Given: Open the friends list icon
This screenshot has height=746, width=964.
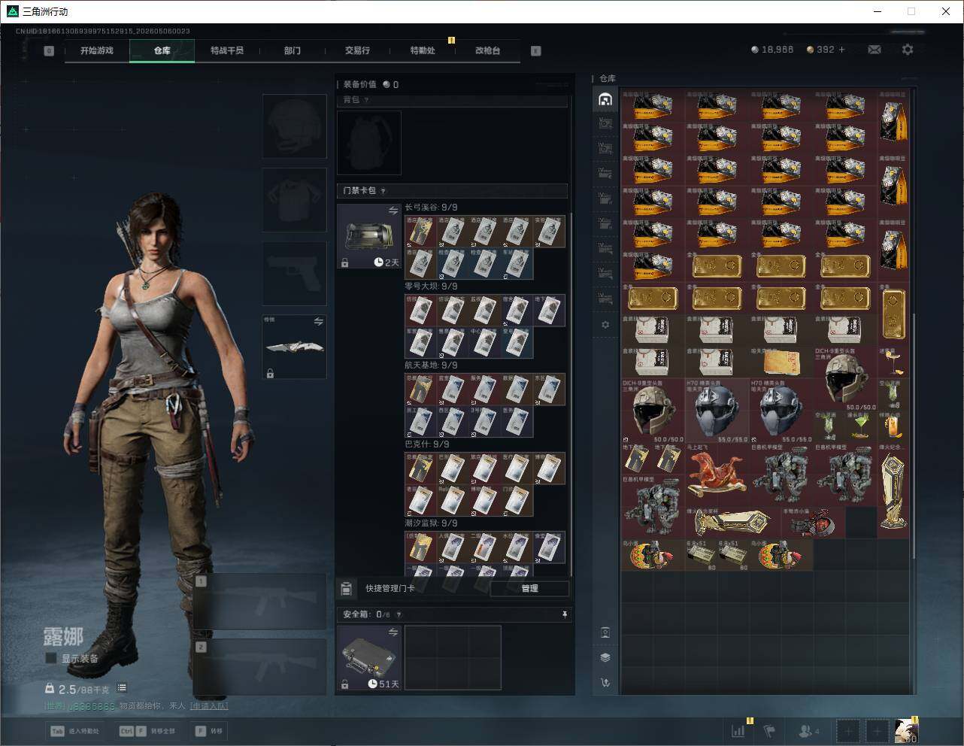Looking at the screenshot, I should [x=806, y=730].
